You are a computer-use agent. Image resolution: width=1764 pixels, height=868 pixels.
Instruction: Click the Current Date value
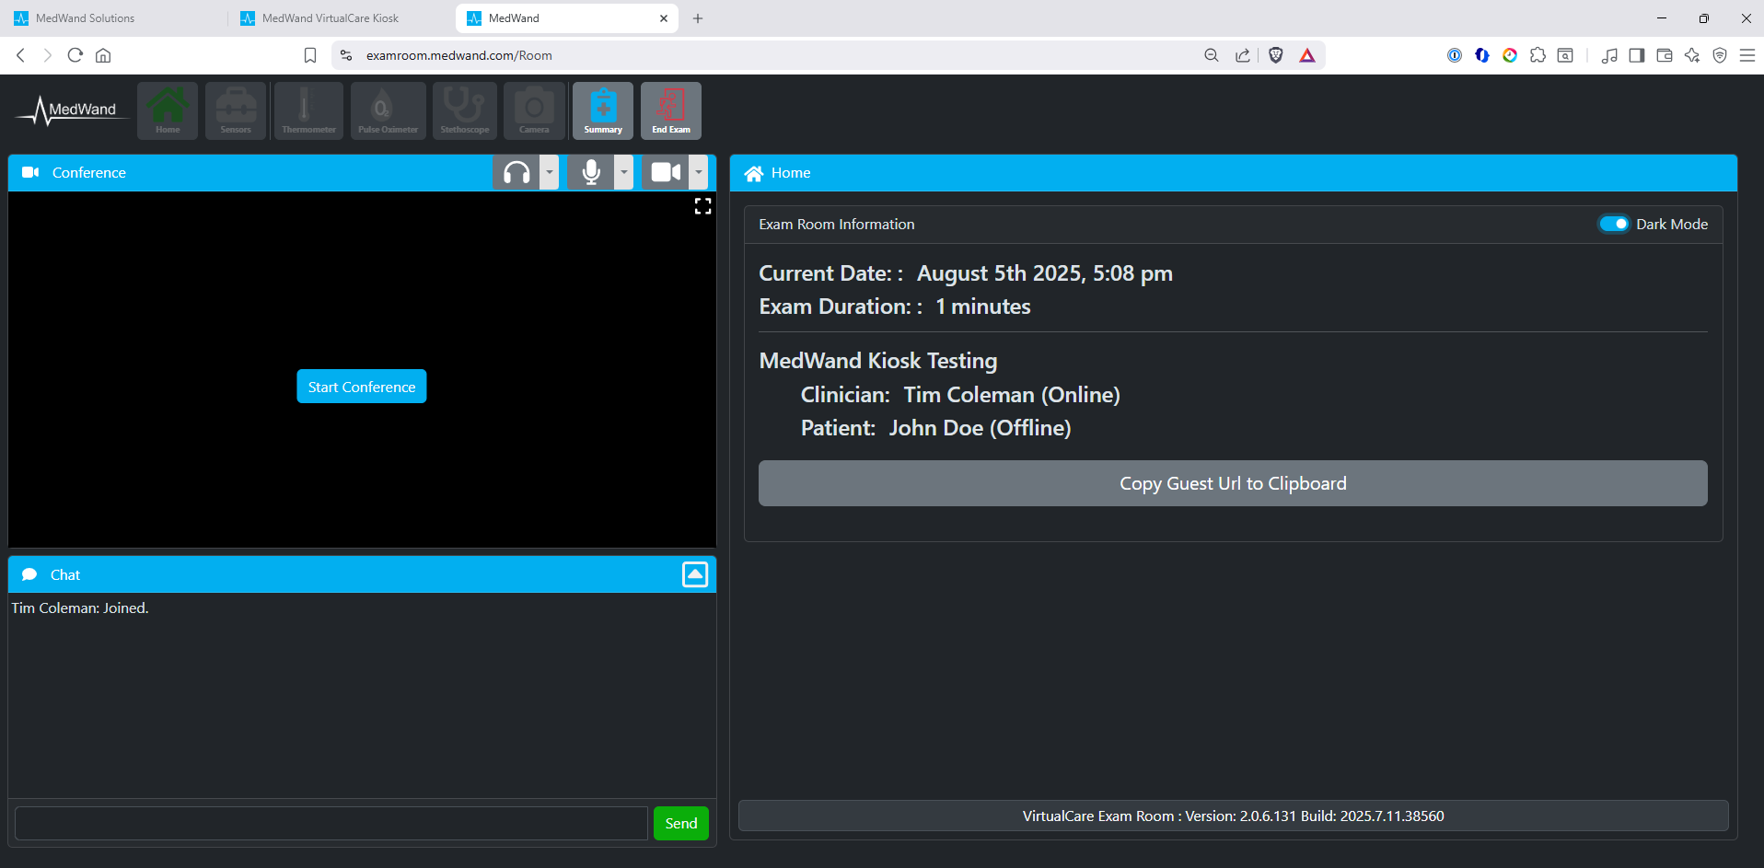coord(1045,273)
